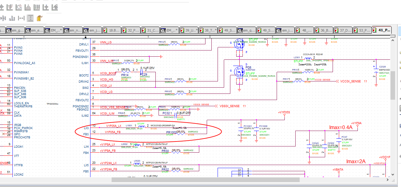
Task: Select the L2301 inductor reference
Action: [297, 58]
